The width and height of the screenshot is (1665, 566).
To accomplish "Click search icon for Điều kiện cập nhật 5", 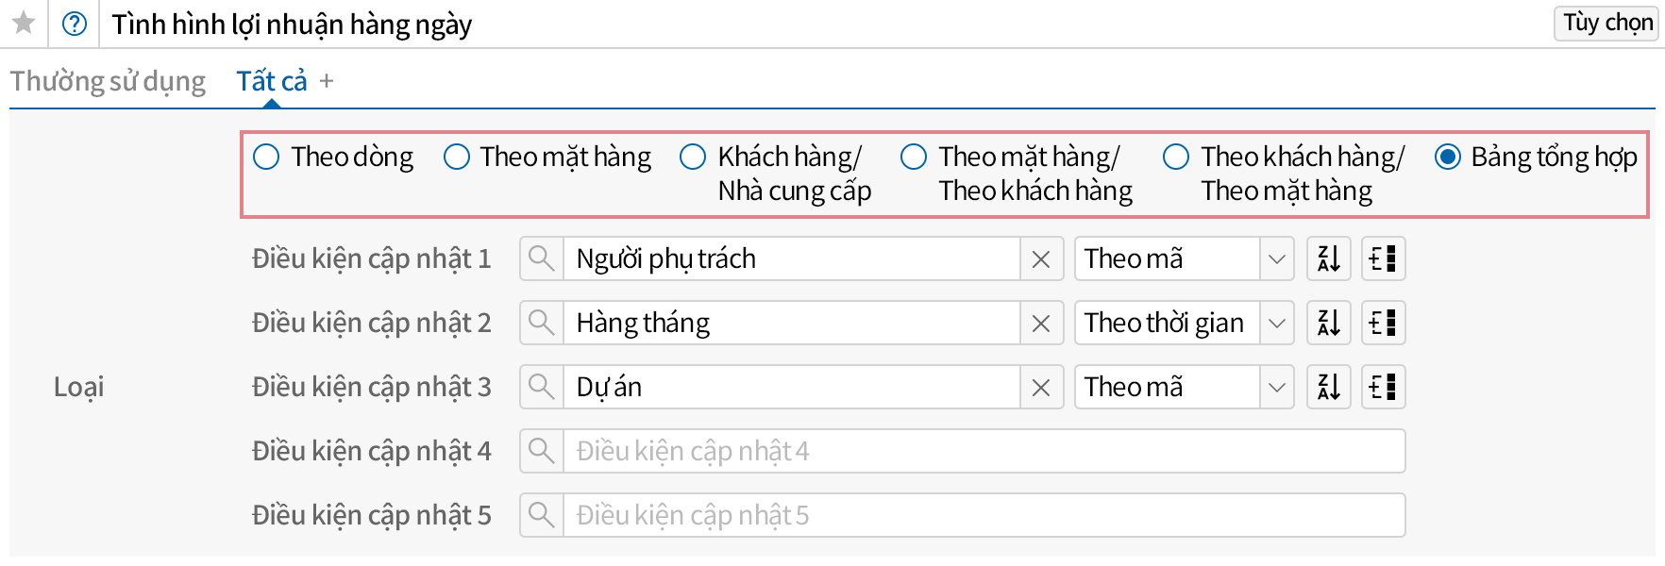I will click(x=542, y=515).
